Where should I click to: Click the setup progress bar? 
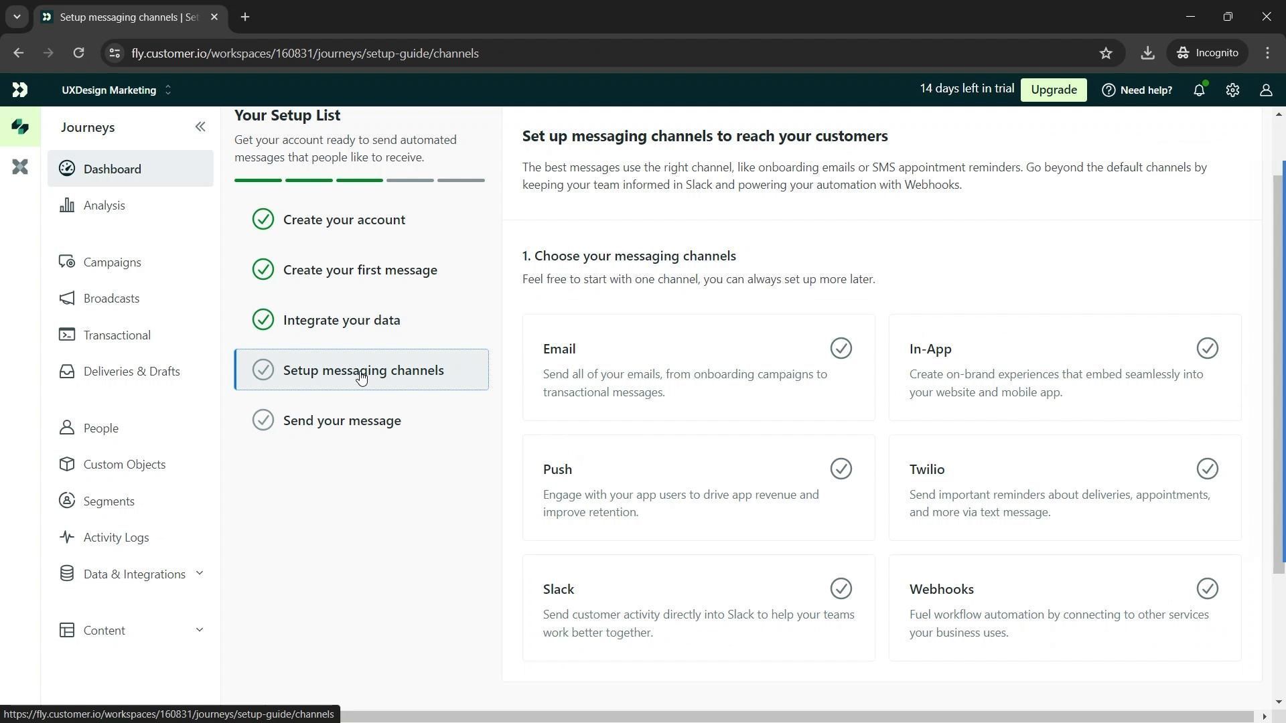(x=359, y=181)
